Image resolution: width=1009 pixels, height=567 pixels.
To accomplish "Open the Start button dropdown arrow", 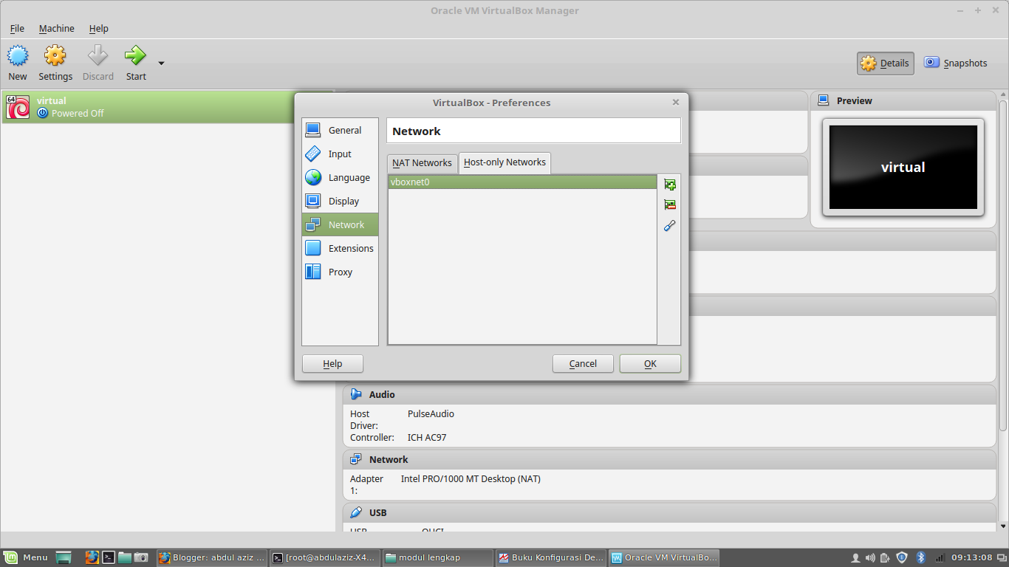I will click(161, 63).
